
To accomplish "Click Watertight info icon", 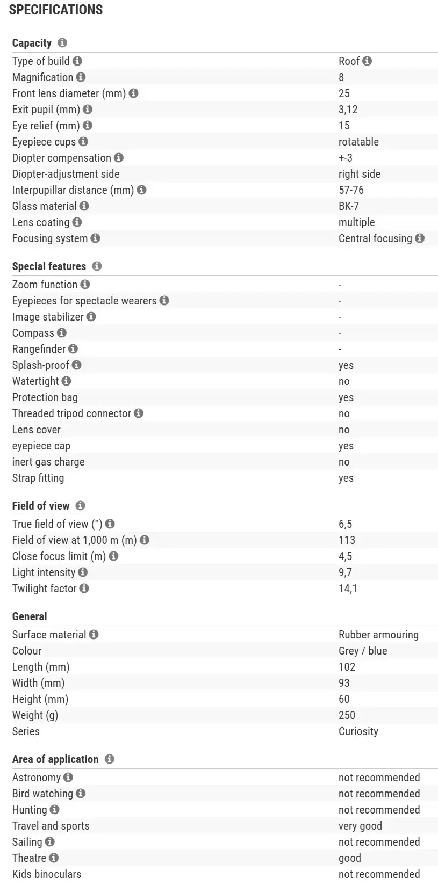I will coord(66,381).
